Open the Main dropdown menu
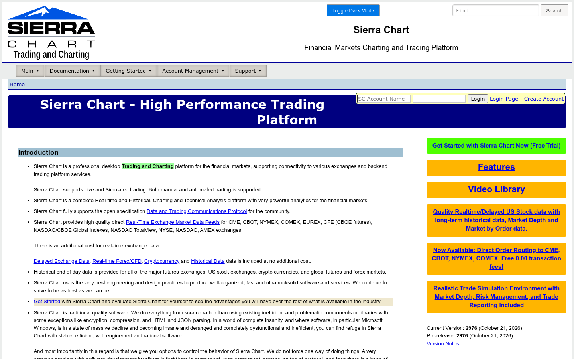574x359 pixels. 30,71
